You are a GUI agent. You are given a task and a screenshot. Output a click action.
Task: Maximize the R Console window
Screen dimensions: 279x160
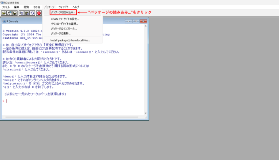136,21
